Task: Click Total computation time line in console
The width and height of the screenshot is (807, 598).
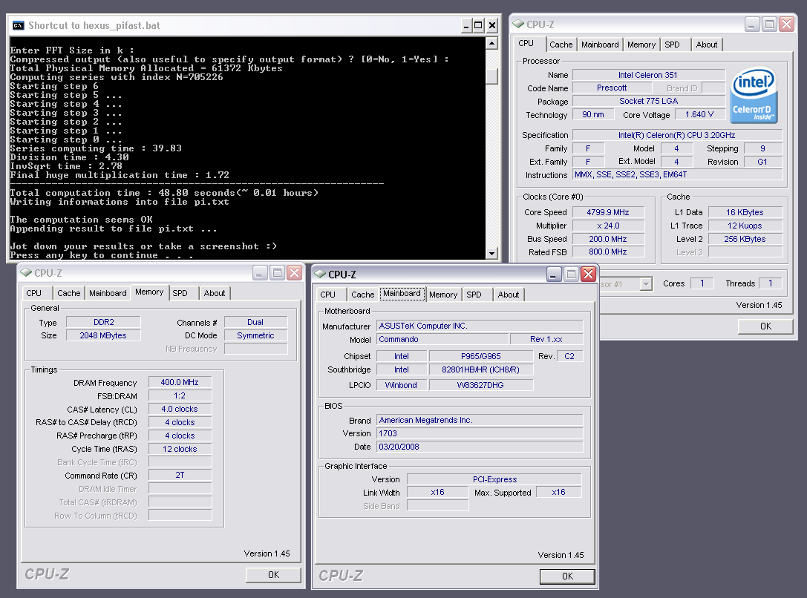Action: pyautogui.click(x=164, y=193)
